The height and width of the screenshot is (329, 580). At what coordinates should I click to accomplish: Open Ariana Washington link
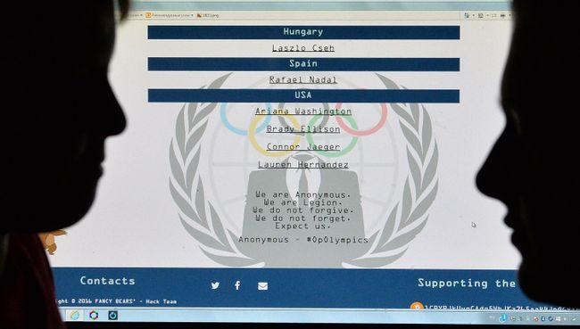coord(303,111)
